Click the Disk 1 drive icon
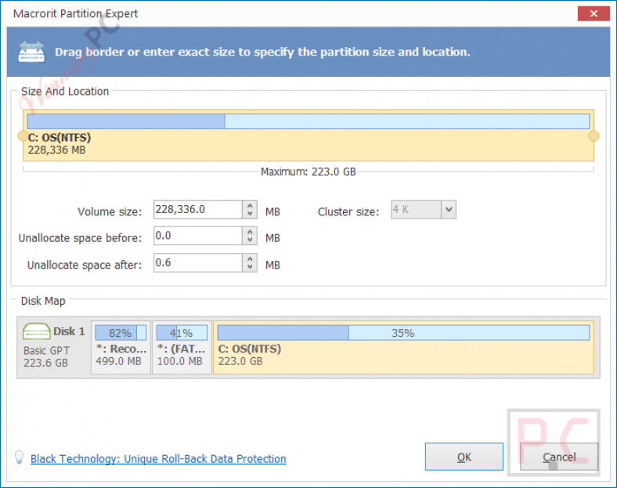Viewport: 617px width, 488px height. [36, 331]
